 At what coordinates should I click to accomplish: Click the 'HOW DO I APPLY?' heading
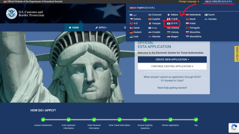tap(43, 110)
